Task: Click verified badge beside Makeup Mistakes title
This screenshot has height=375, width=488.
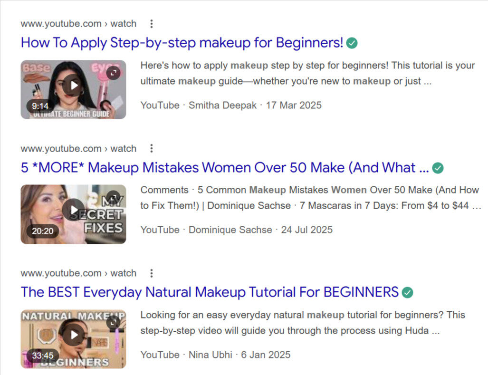Action: [x=438, y=168]
